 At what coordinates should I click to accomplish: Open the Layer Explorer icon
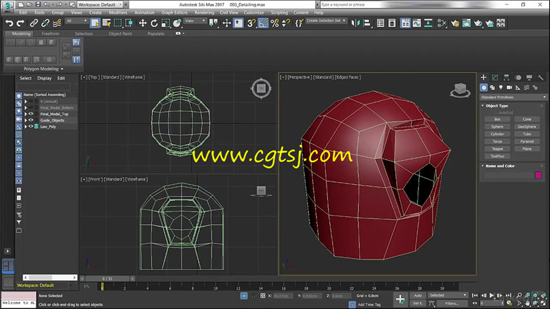coord(392,23)
